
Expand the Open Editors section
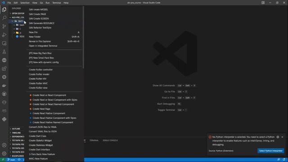click(17, 13)
